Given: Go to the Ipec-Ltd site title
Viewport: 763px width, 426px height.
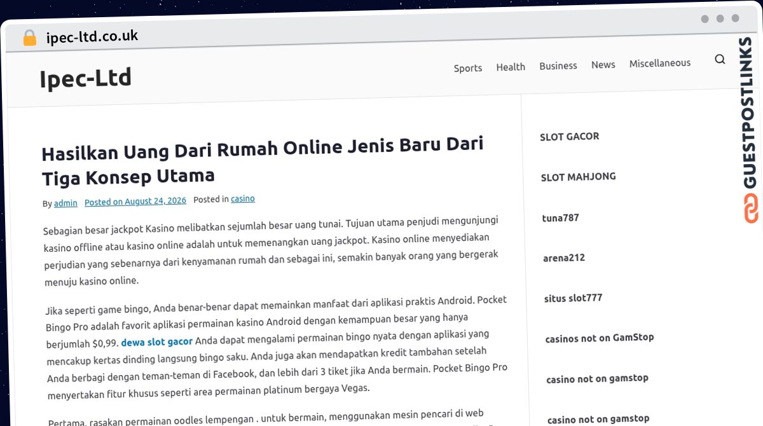Looking at the screenshot, I should 85,79.
